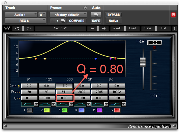
Task: Select previous preset with minus button
Action: tap(52, 21)
